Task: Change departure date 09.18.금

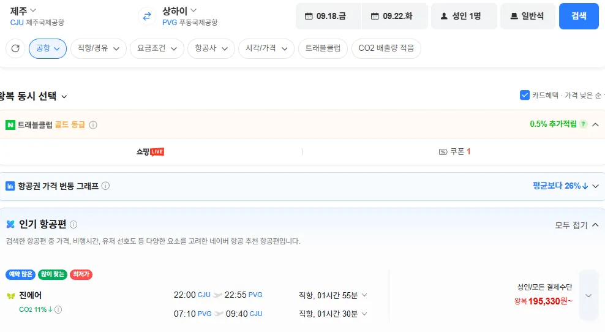Action: pyautogui.click(x=329, y=16)
